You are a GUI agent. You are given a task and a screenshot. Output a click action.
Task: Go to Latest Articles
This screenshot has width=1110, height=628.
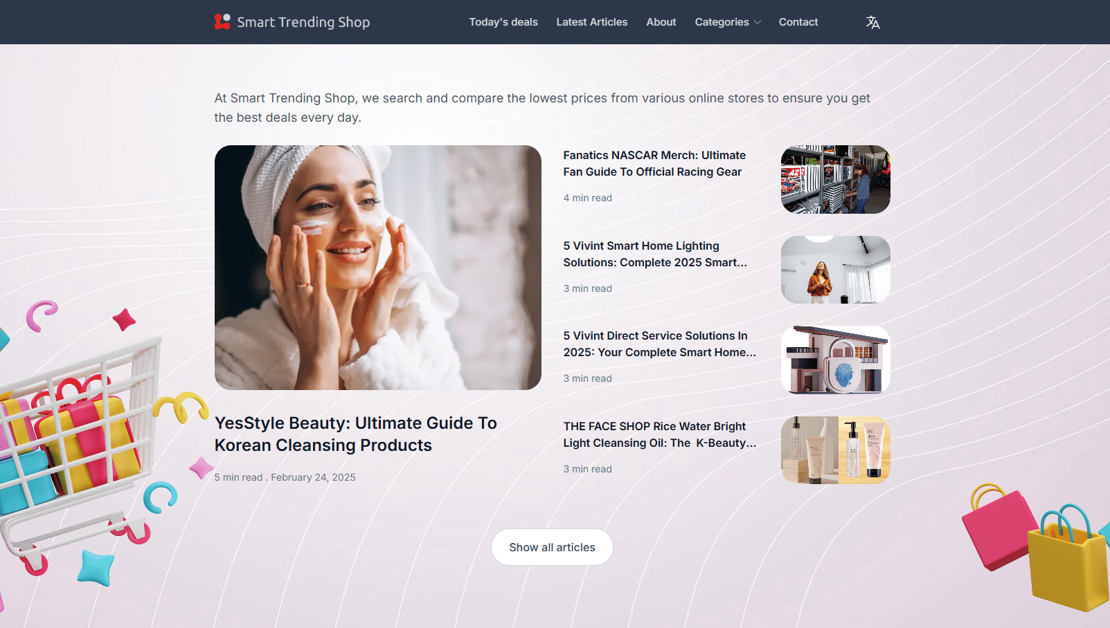(591, 22)
